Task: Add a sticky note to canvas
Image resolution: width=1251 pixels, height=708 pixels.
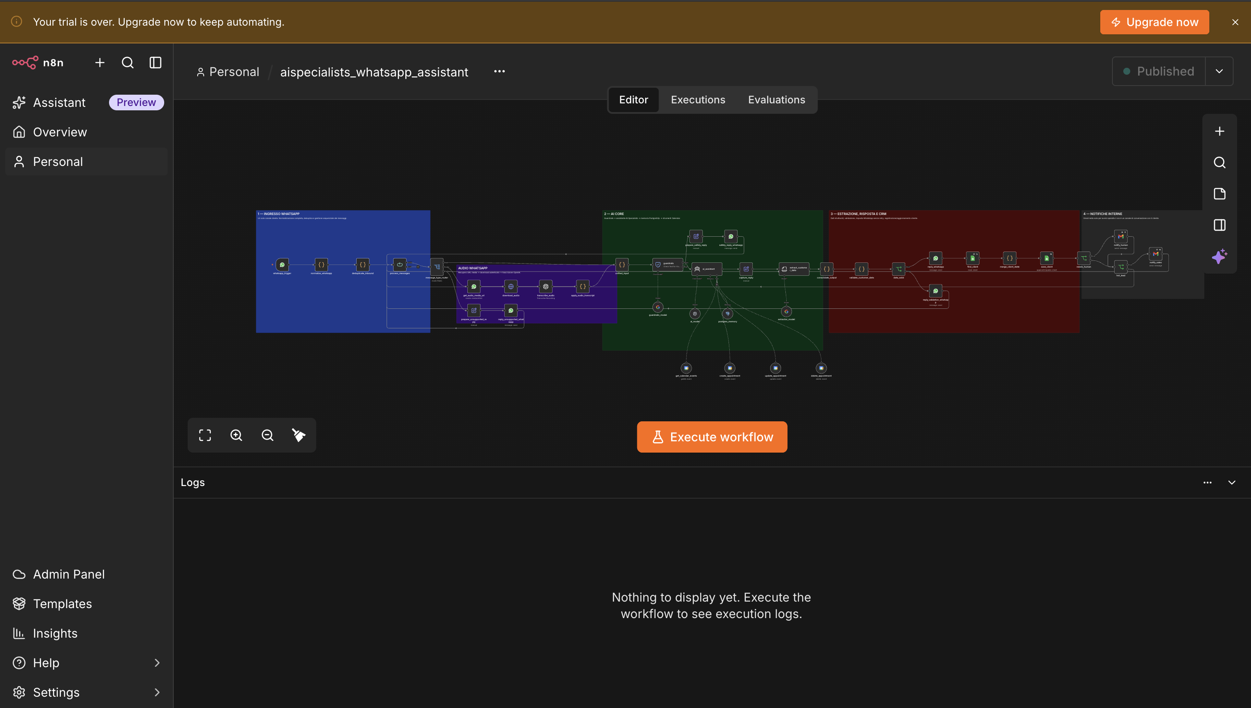Action: pyautogui.click(x=1219, y=194)
